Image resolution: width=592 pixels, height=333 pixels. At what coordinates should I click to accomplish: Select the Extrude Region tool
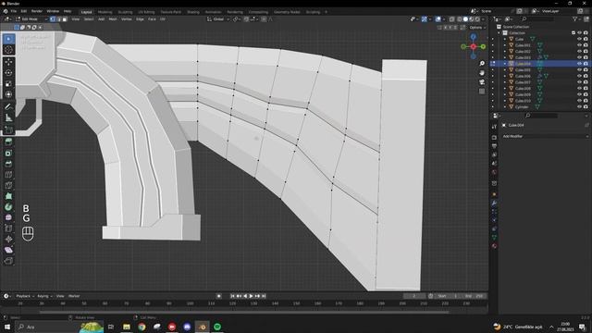click(x=8, y=142)
